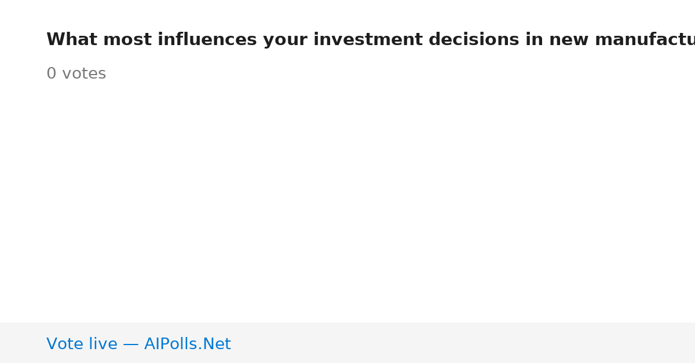The height and width of the screenshot is (363, 695).
Task: Click the AIPolls.Net text in footer
Action: (x=187, y=344)
